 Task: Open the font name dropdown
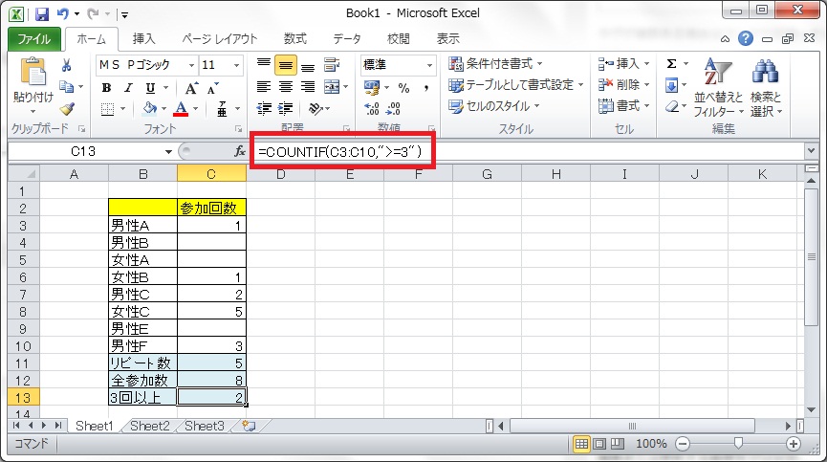[x=191, y=65]
